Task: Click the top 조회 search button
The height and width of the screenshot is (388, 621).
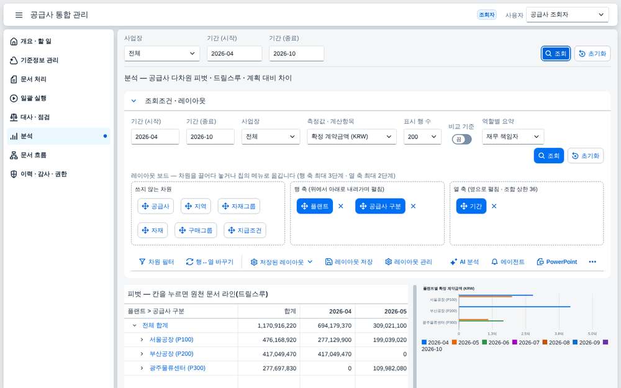Action: pyautogui.click(x=556, y=53)
